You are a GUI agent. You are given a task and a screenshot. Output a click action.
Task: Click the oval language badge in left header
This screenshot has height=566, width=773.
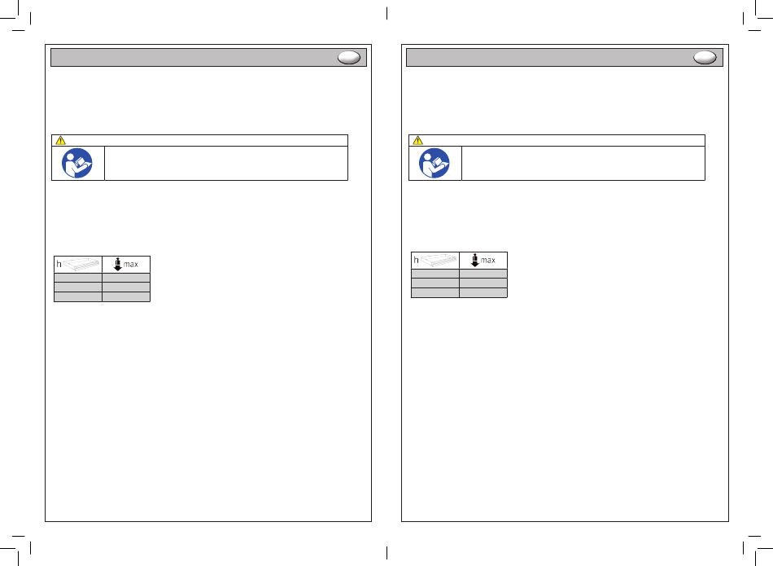[349, 58]
